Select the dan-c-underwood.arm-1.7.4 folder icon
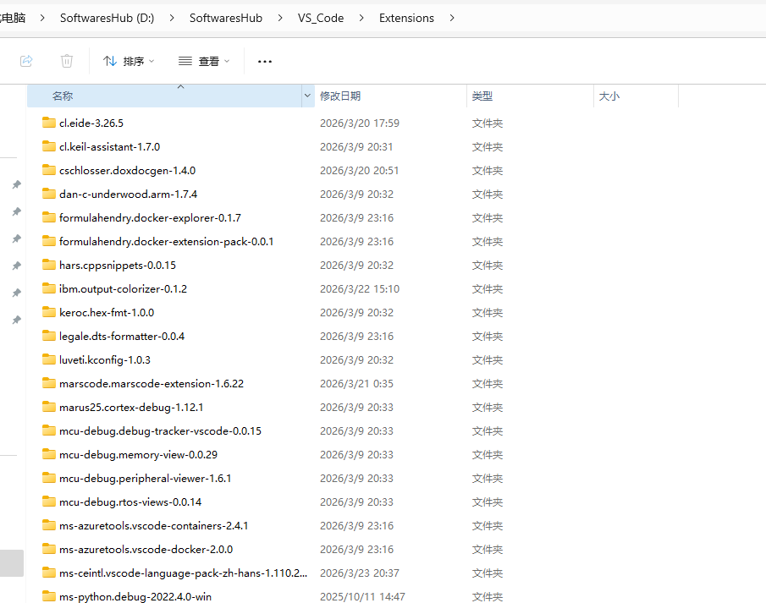 click(49, 194)
